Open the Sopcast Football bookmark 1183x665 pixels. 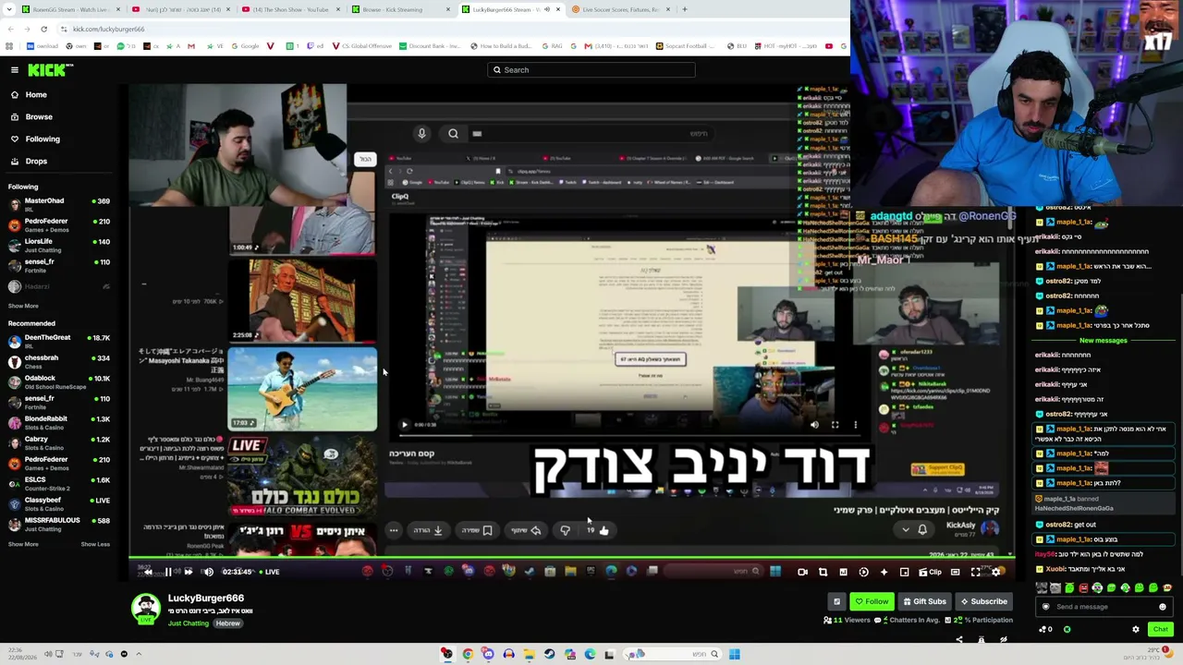(686, 46)
